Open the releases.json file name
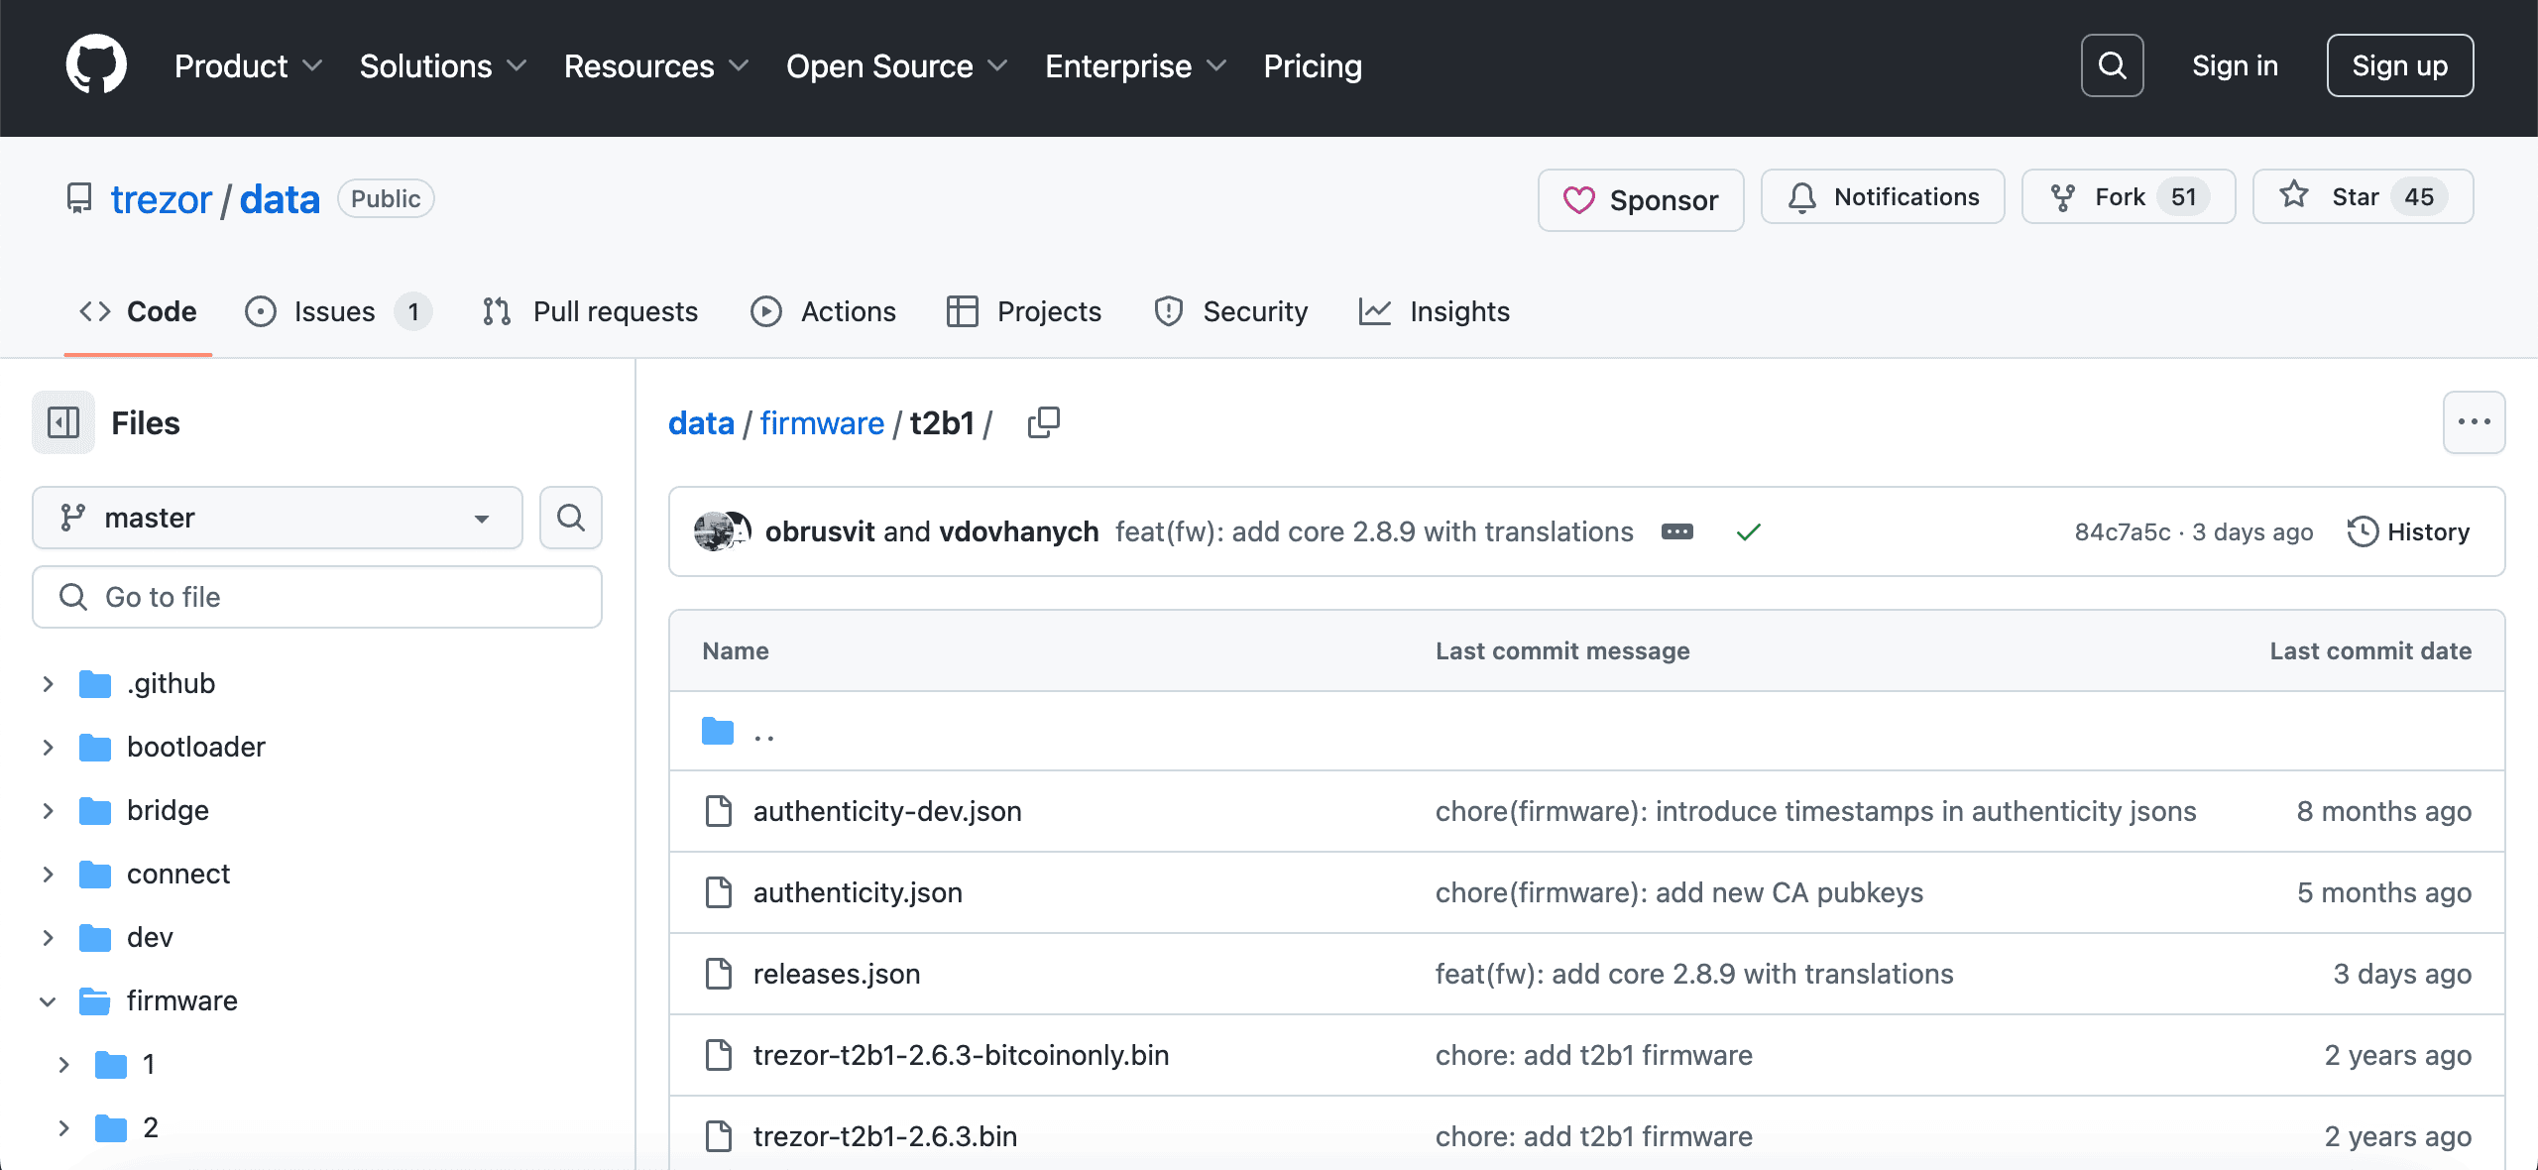Image resolution: width=2538 pixels, height=1170 pixels. point(837,974)
